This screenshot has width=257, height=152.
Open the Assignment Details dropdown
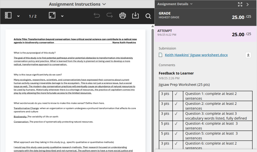pos(175,4)
